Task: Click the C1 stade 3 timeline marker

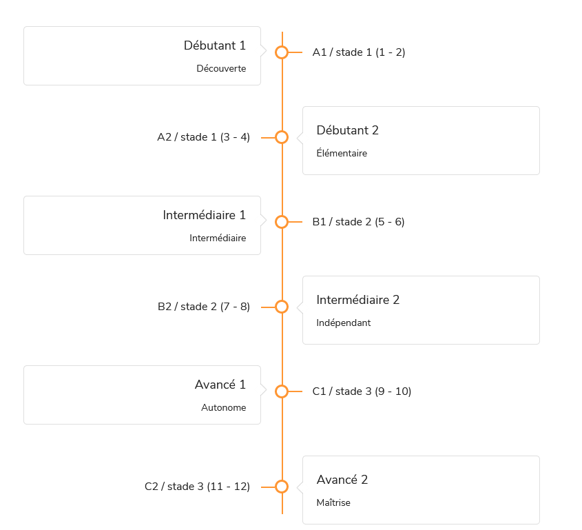Action: pyautogui.click(x=282, y=391)
